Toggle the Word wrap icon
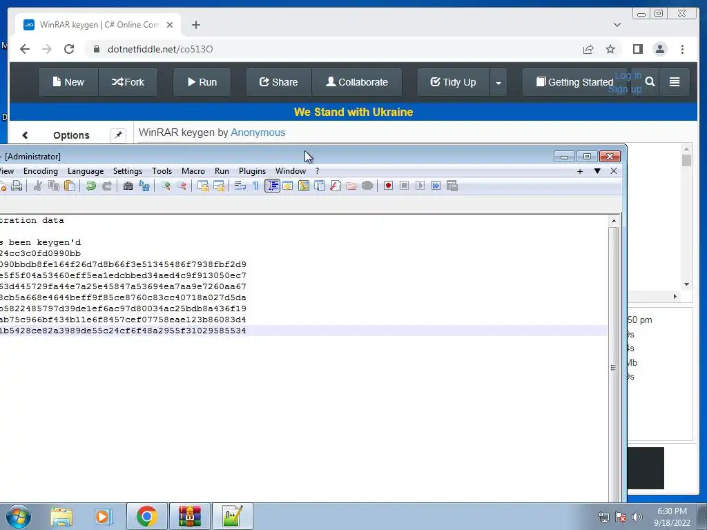 [x=240, y=186]
